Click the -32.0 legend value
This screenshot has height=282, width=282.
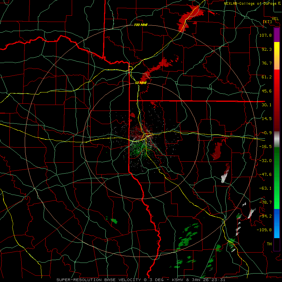point(265,161)
